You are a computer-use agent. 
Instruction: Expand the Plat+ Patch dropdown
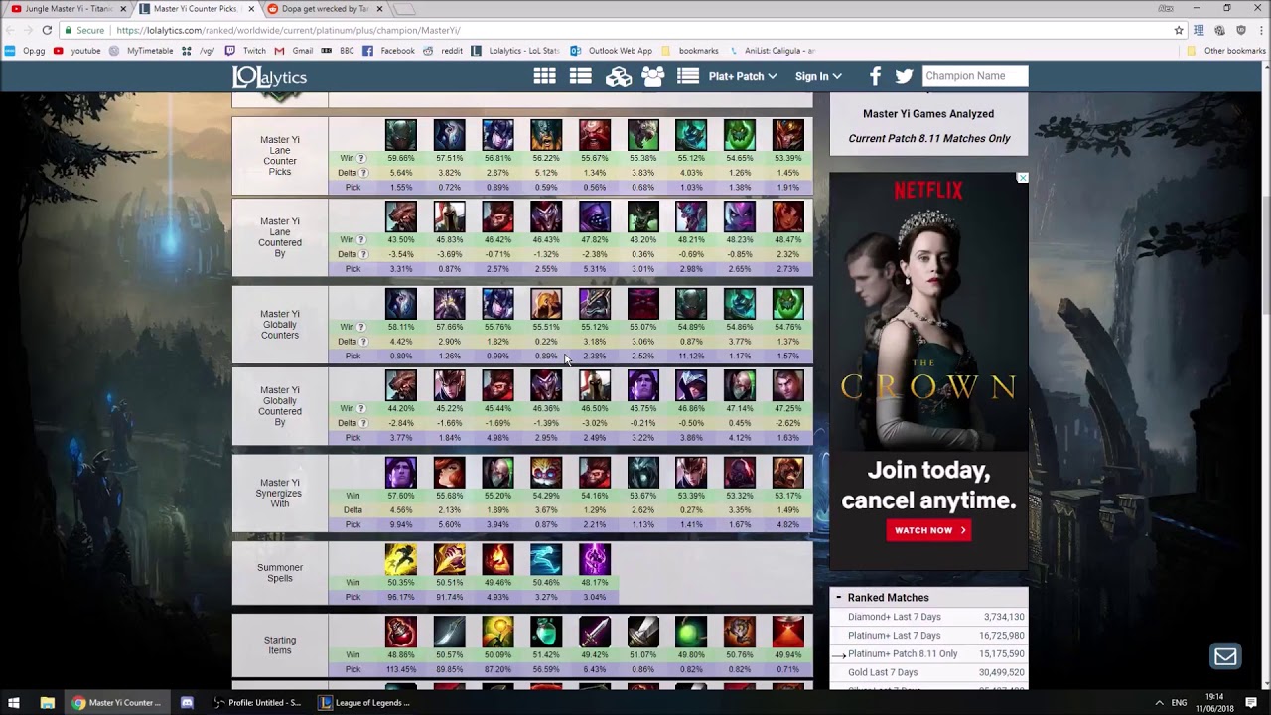coord(742,76)
